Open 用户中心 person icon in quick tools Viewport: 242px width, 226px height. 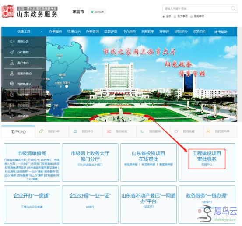coord(12,63)
